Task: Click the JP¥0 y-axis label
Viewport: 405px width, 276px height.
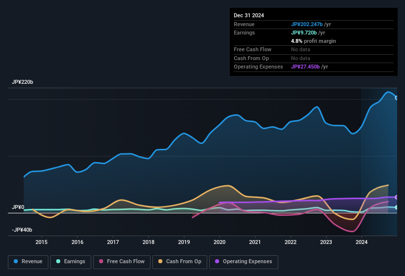Action: pos(18,207)
